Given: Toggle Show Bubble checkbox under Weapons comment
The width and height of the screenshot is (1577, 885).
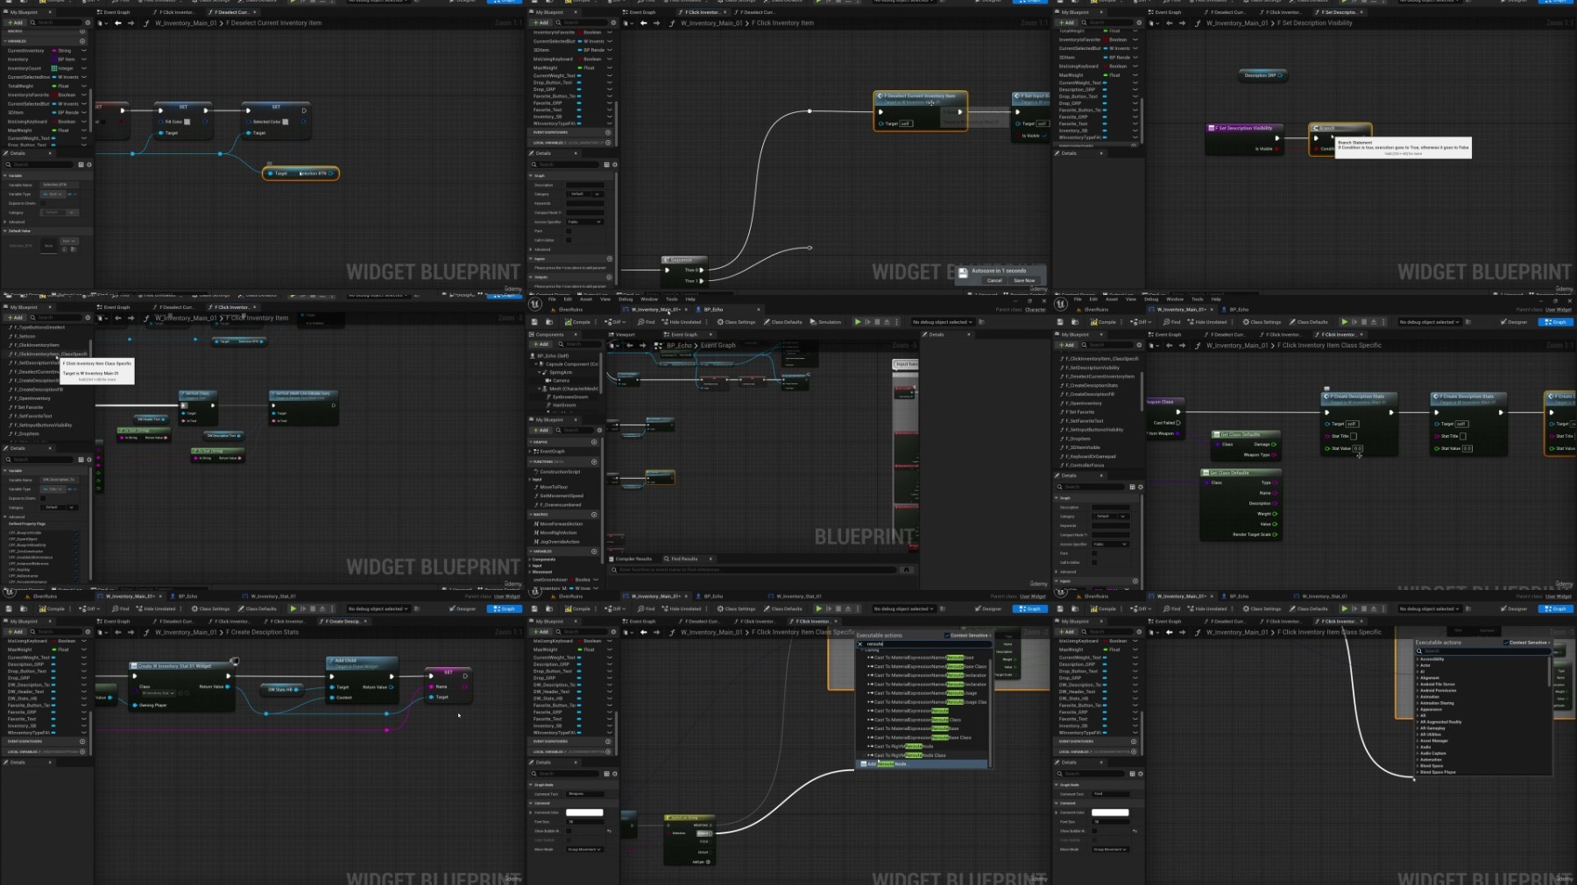Looking at the screenshot, I should (x=570, y=831).
